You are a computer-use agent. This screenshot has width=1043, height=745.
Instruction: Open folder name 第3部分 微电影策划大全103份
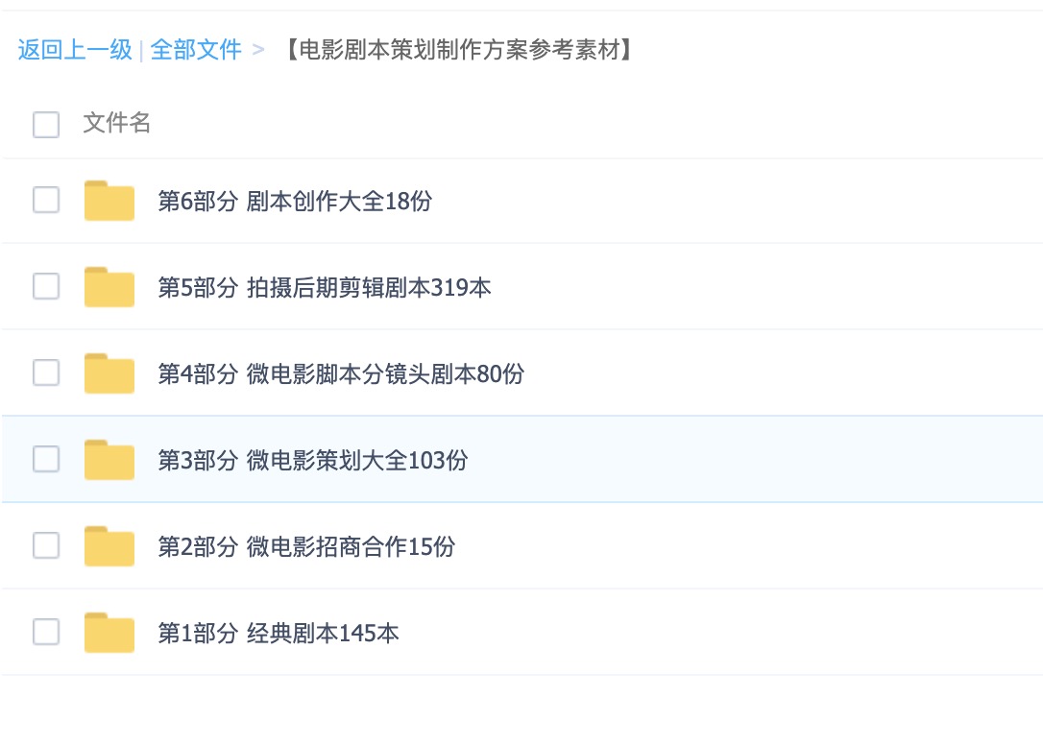point(313,460)
